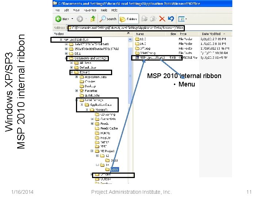Expand the Feeds folder node

(92, 124)
